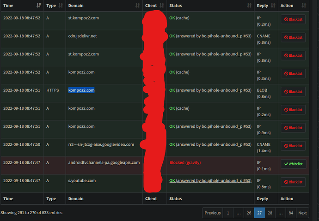Whitelist androidtvchannels-pa.googleapis.com

[x=293, y=164]
